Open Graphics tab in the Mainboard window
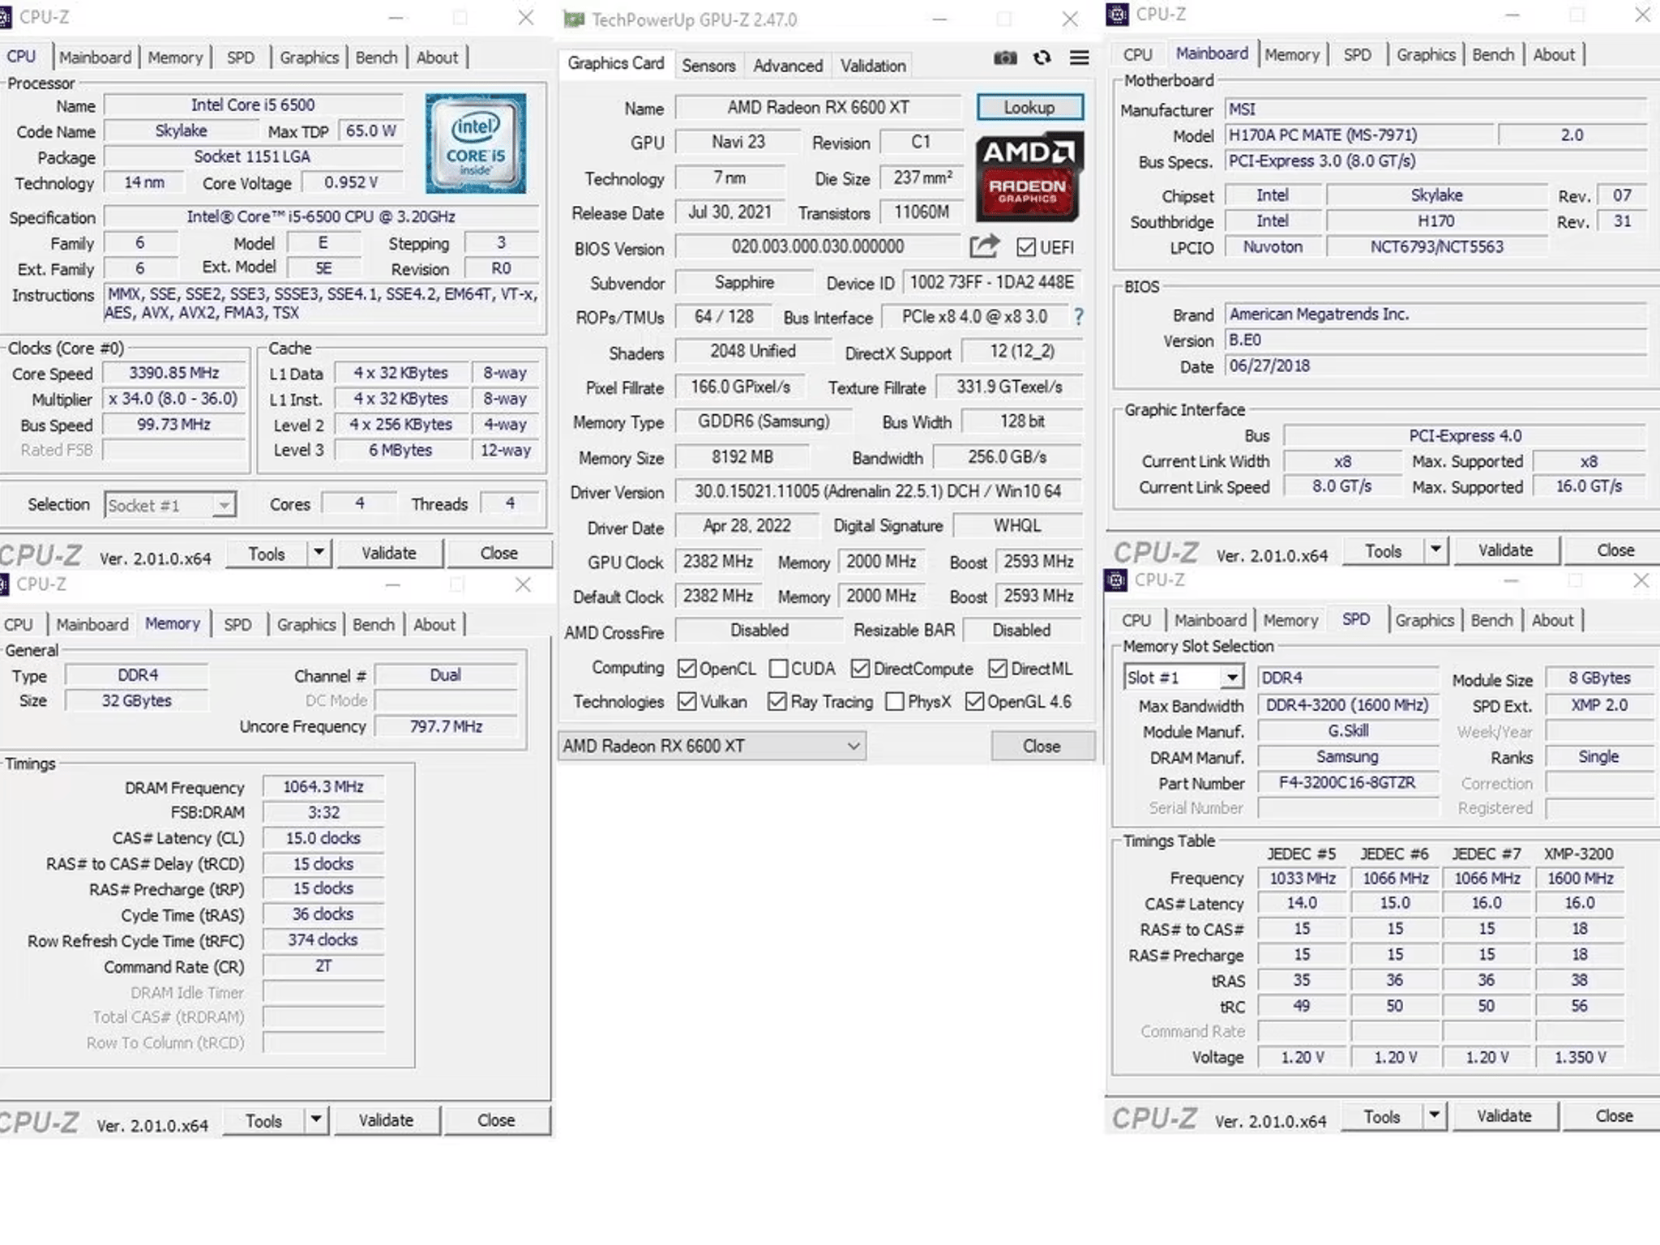1660x1245 pixels. point(1426,54)
